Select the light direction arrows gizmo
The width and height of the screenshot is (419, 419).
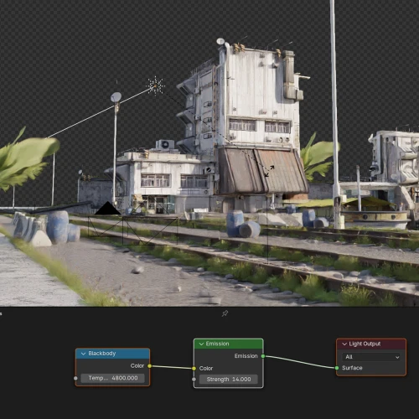point(270,171)
